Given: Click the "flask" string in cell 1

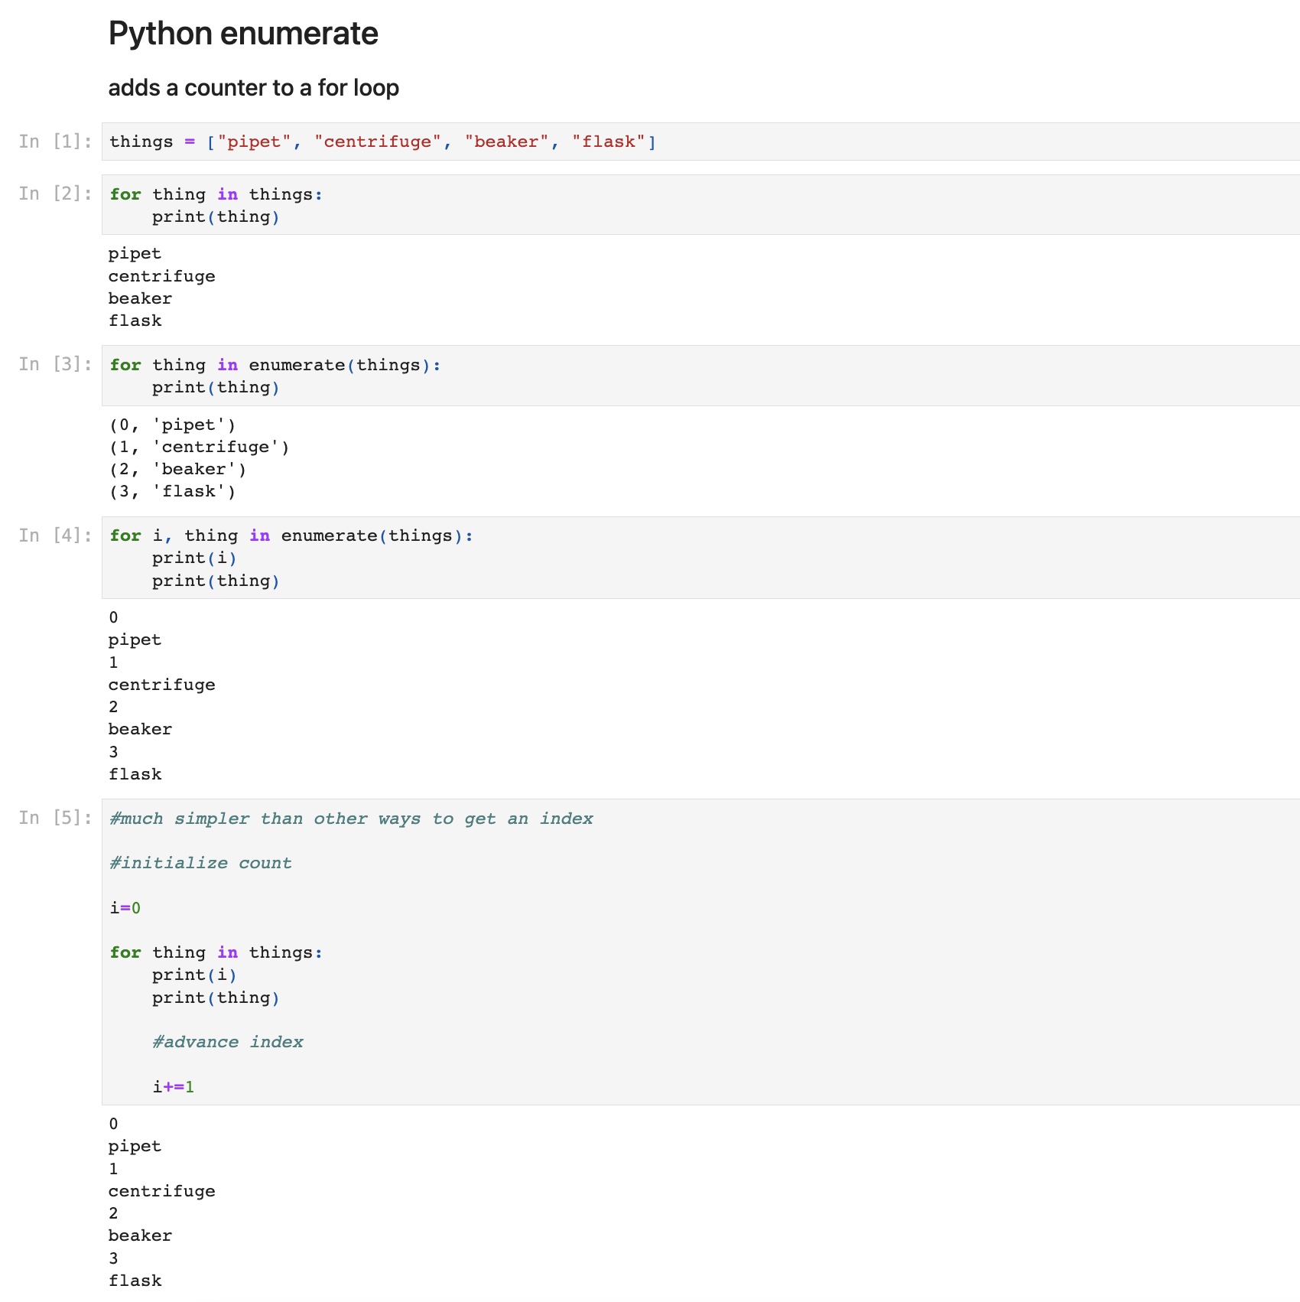Looking at the screenshot, I should click(609, 142).
